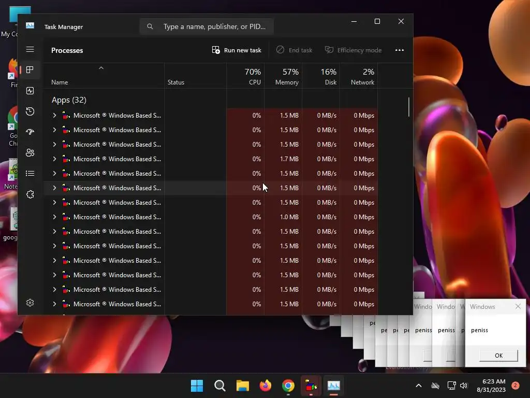
Task: Expand the last visible script process row
Action: (54, 304)
